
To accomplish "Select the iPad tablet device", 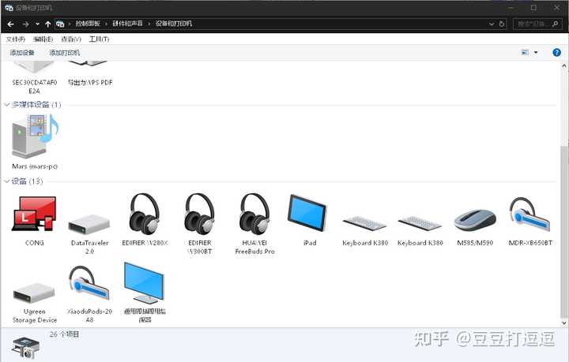I will click(x=307, y=213).
